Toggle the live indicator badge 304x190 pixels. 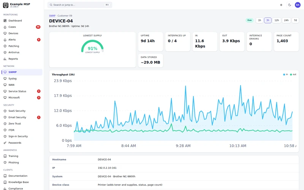(250, 20)
